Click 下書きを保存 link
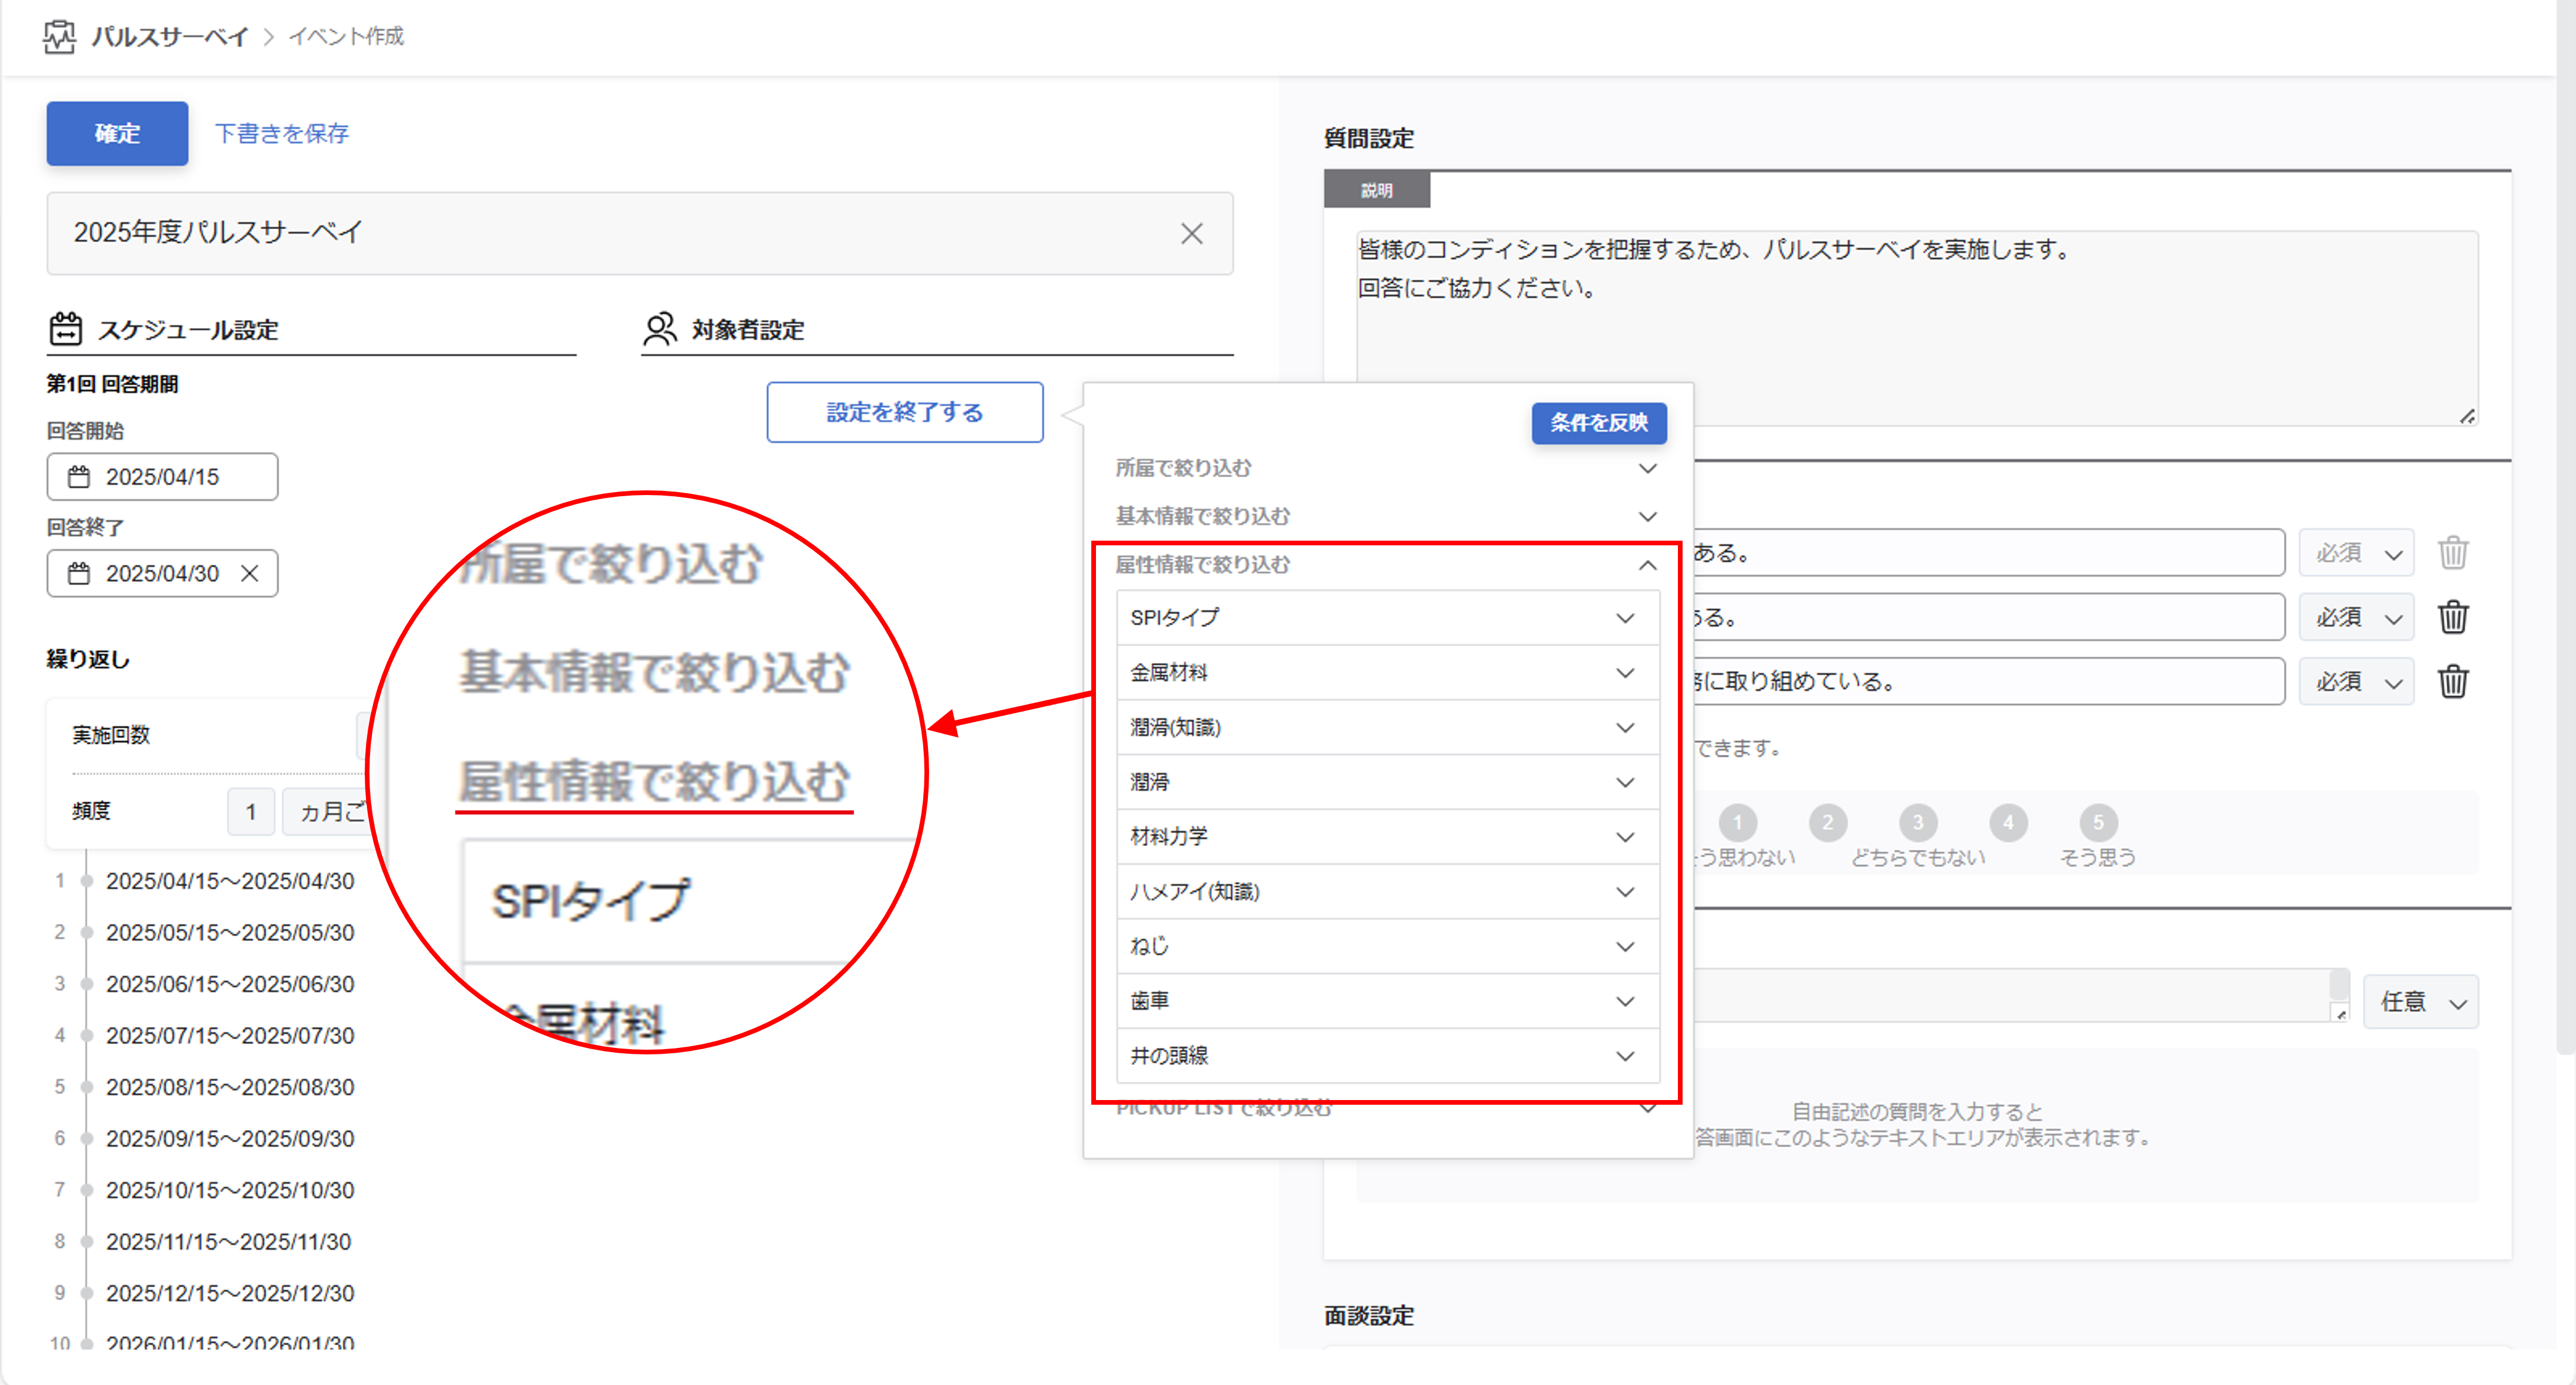Screen dimensions: 2576x1385 282,133
